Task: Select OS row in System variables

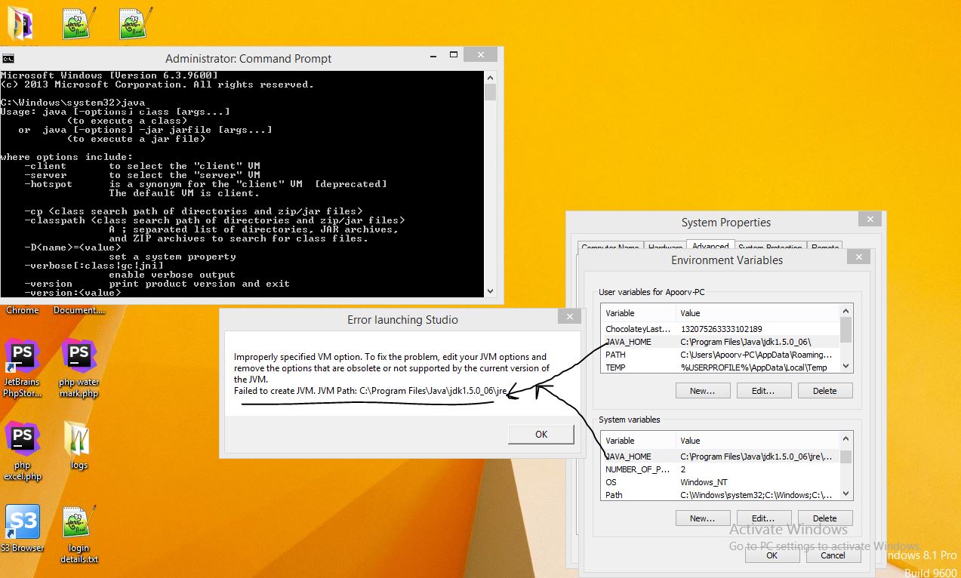Action: point(721,482)
